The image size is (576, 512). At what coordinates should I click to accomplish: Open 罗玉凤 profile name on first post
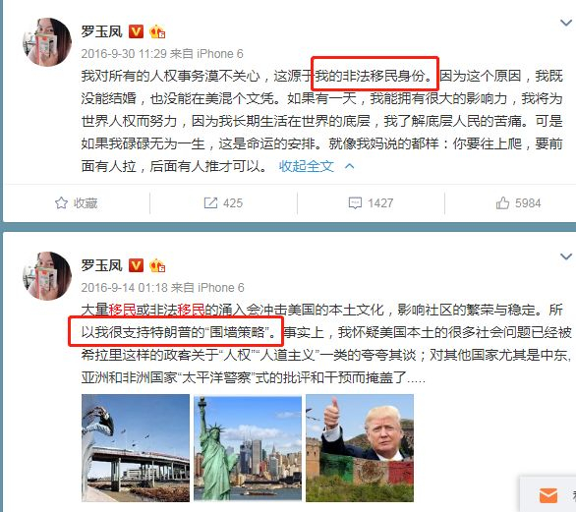click(102, 31)
